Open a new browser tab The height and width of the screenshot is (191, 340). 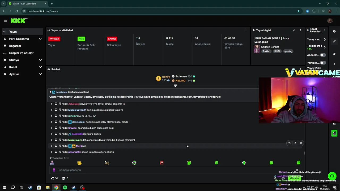click(x=52, y=3)
